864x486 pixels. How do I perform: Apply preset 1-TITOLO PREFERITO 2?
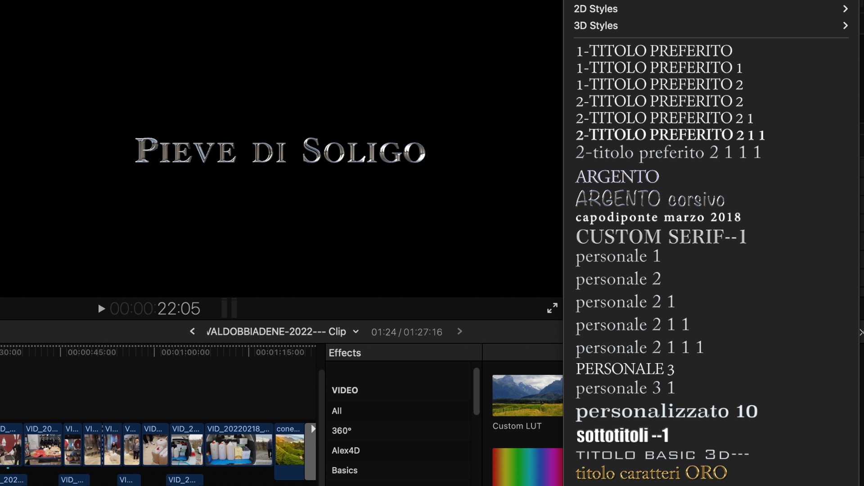point(660,84)
